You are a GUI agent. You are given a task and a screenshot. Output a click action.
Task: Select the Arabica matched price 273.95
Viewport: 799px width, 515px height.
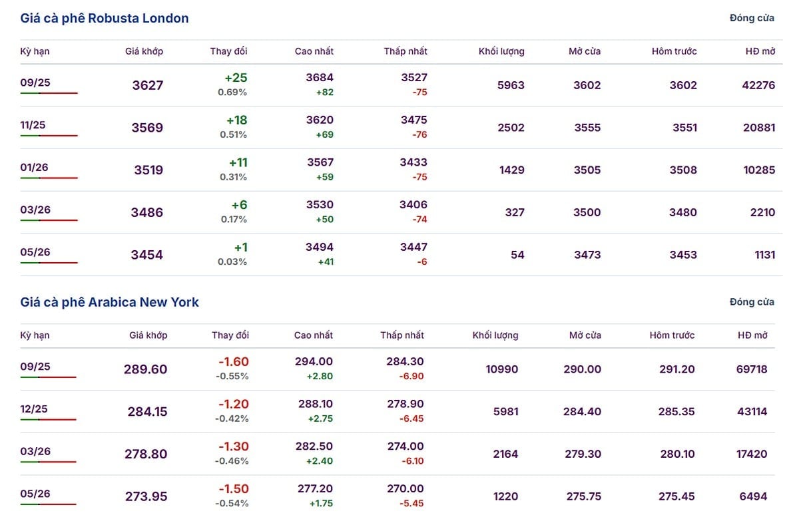coord(146,497)
